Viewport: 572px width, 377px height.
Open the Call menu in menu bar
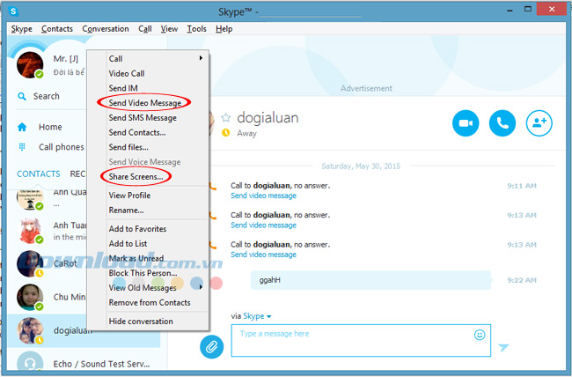(x=145, y=29)
